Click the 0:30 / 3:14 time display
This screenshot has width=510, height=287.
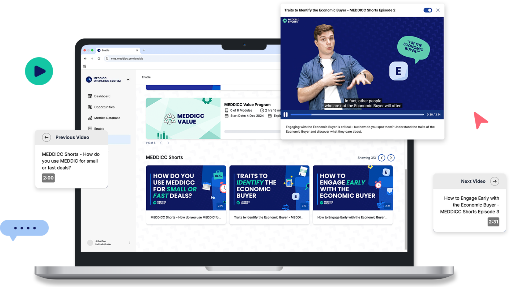pyautogui.click(x=433, y=115)
